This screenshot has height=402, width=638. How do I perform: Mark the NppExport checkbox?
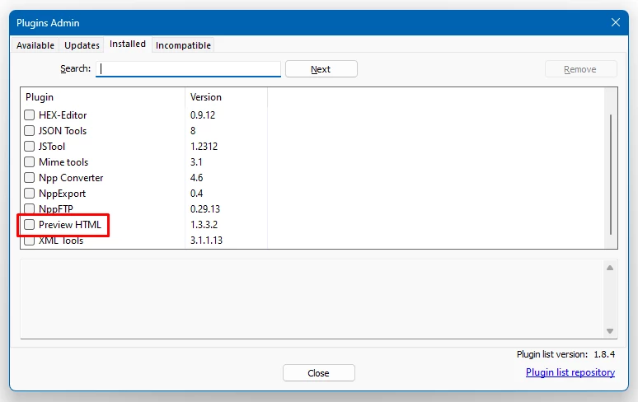click(x=30, y=193)
